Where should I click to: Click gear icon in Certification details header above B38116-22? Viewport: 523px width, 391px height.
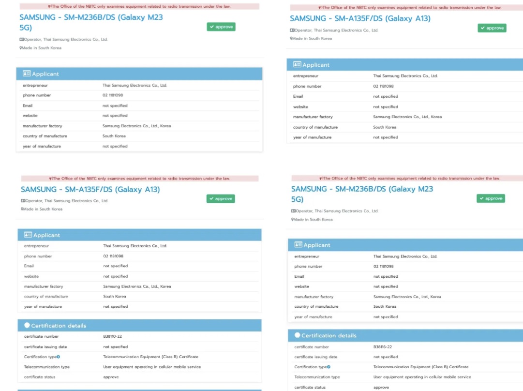(x=297, y=335)
